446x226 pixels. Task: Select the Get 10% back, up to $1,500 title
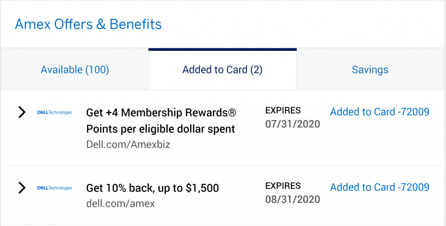(x=152, y=188)
